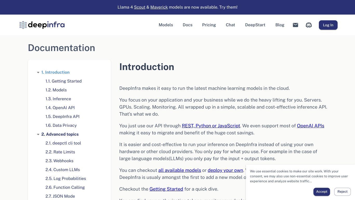This screenshot has height=200, width=355.
Task: Open Docs in top navigation
Action: [188, 25]
